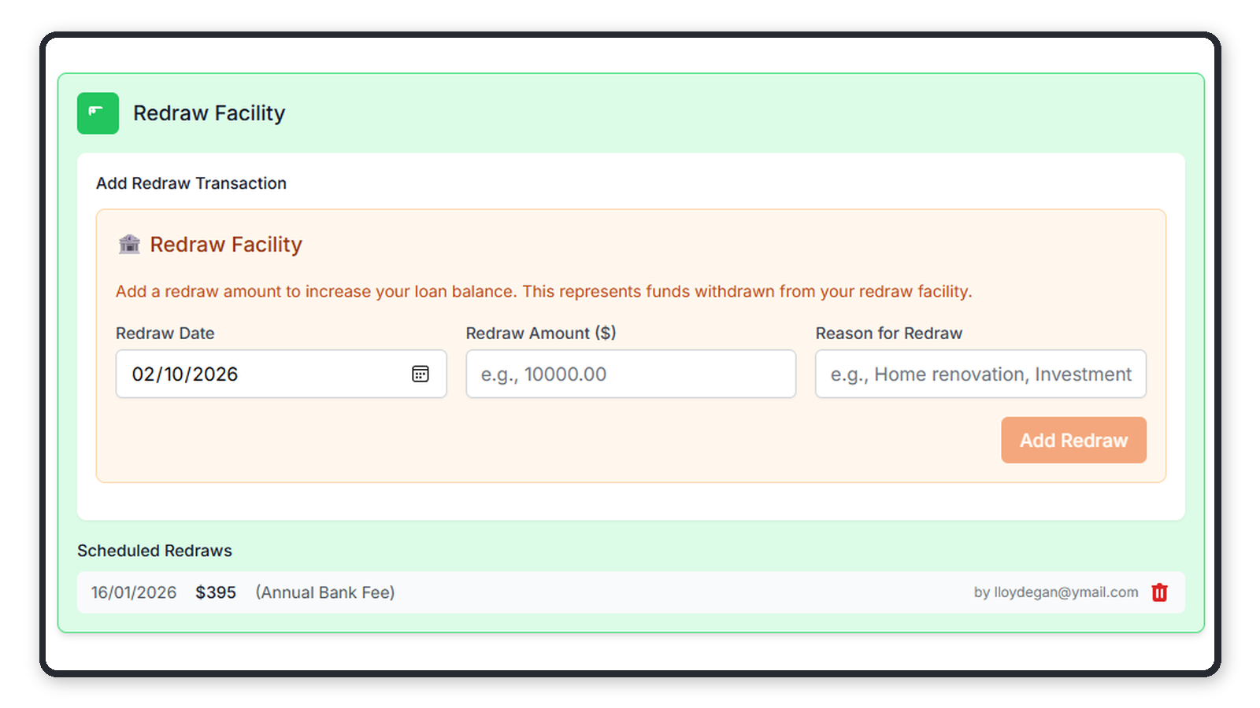Click the Add Redraw Transaction heading

(x=191, y=183)
